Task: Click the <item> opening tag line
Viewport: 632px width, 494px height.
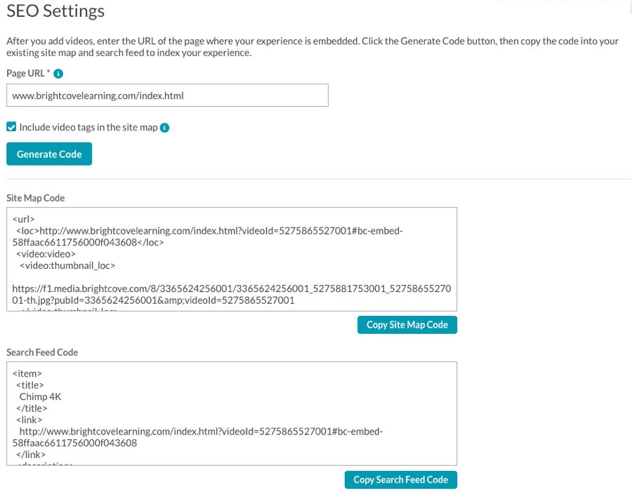Action: [x=27, y=373]
